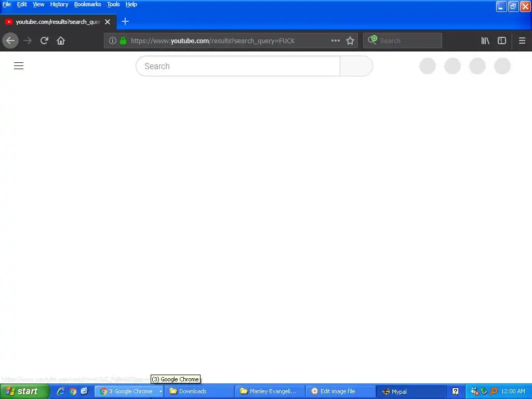Go forward one page

pyautogui.click(x=28, y=41)
